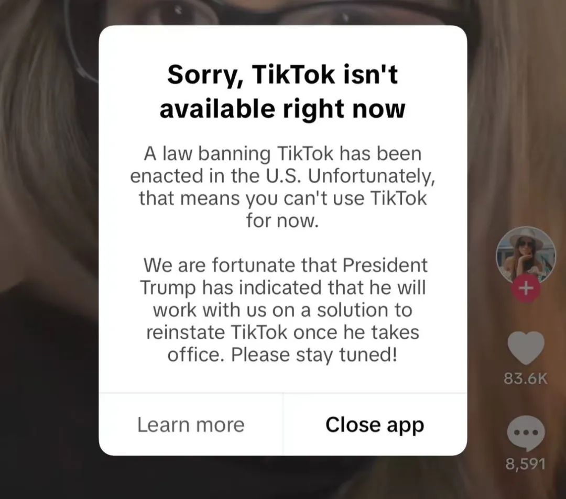This screenshot has height=499, width=566.
Task: Tap the heart icon to like the video
Action: (526, 348)
